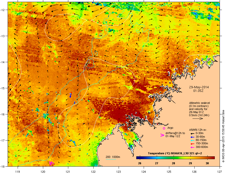Click longitude axis label 126
225x174 pixels.
(x=194, y=171)
